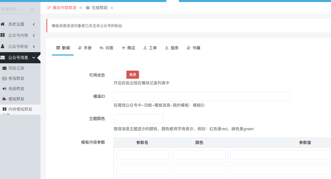Expand the 系统设置 menu chevron
Viewport: 331px width, 179px height.
34,25
